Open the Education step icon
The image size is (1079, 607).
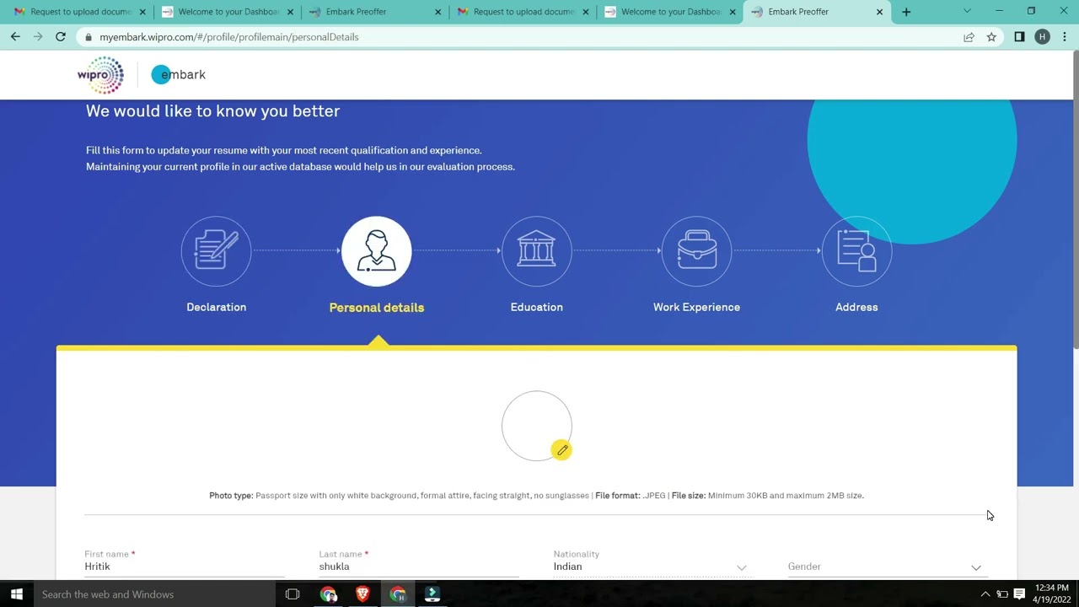point(536,251)
